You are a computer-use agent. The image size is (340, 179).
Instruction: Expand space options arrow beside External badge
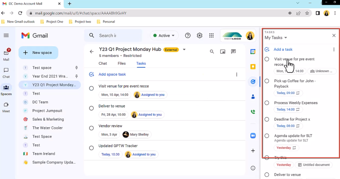(184, 49)
